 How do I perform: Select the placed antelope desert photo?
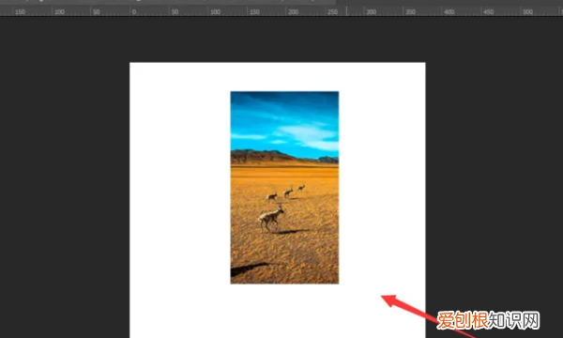[x=284, y=188]
